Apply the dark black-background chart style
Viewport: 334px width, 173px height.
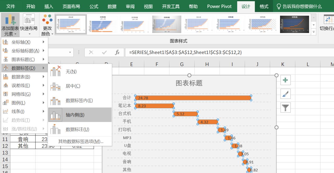(295, 24)
